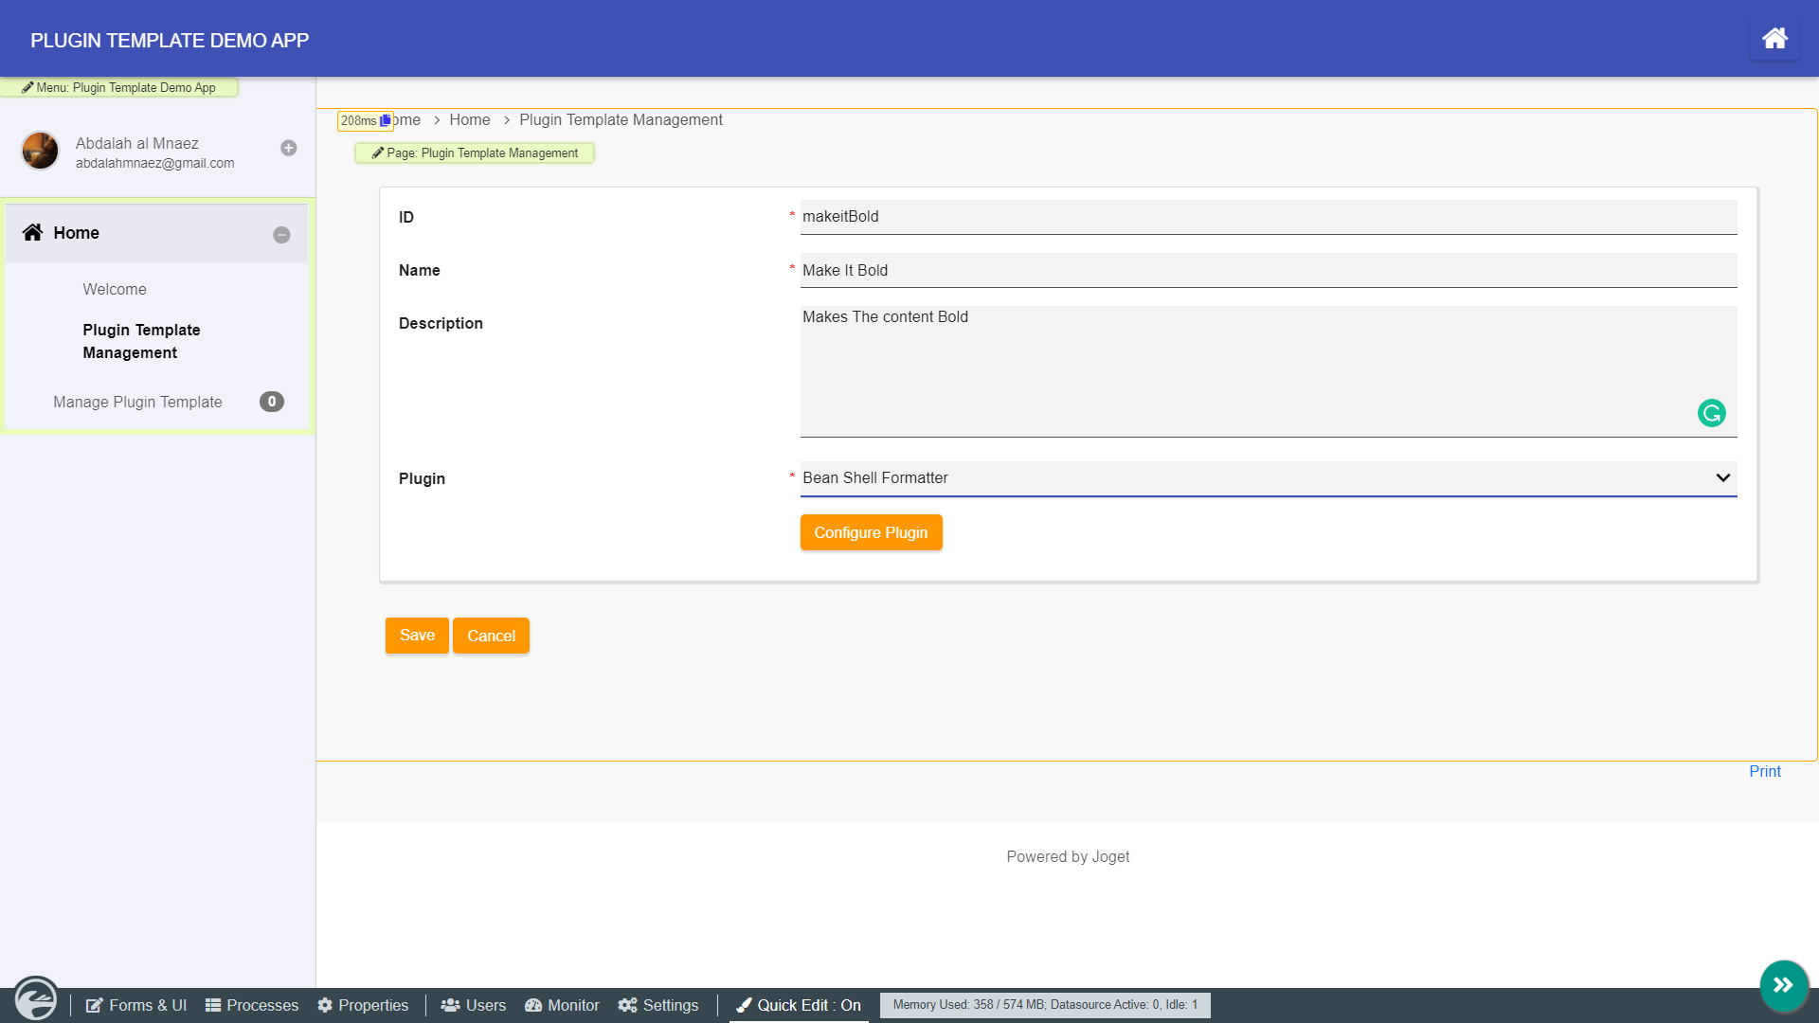The height and width of the screenshot is (1023, 1819).
Task: Open Forms & UI from admin bar
Action: point(136,1005)
